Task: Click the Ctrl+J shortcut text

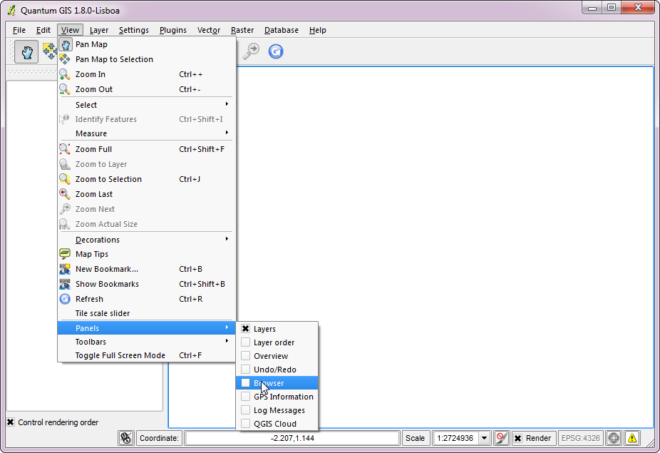Action: [x=190, y=179]
